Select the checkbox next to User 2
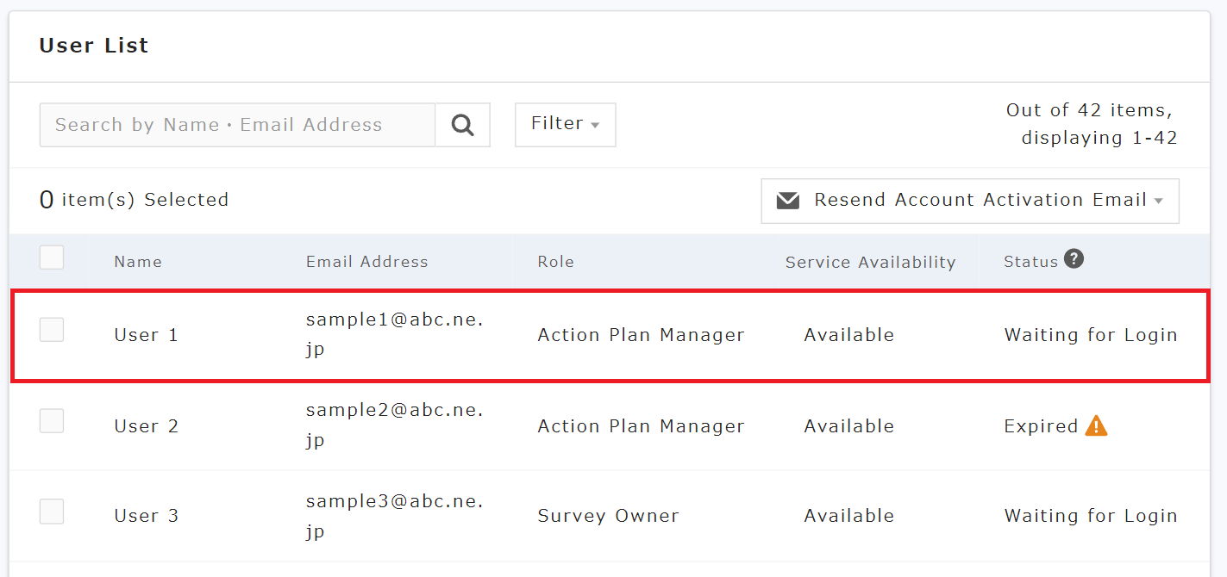 coord(52,421)
